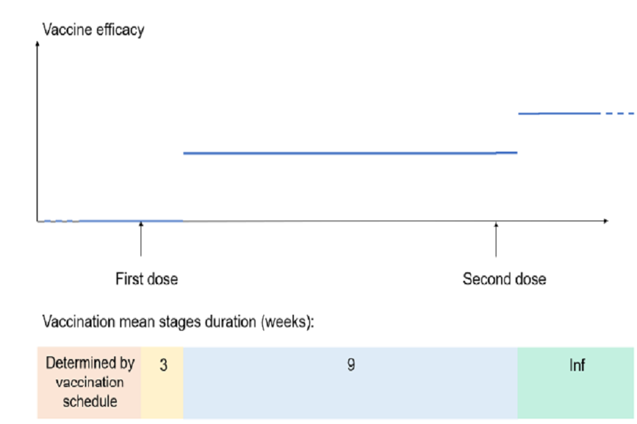This screenshot has height=424, width=637.
Task: Select the yellow stage box labeled 3
Action: pyautogui.click(x=162, y=382)
